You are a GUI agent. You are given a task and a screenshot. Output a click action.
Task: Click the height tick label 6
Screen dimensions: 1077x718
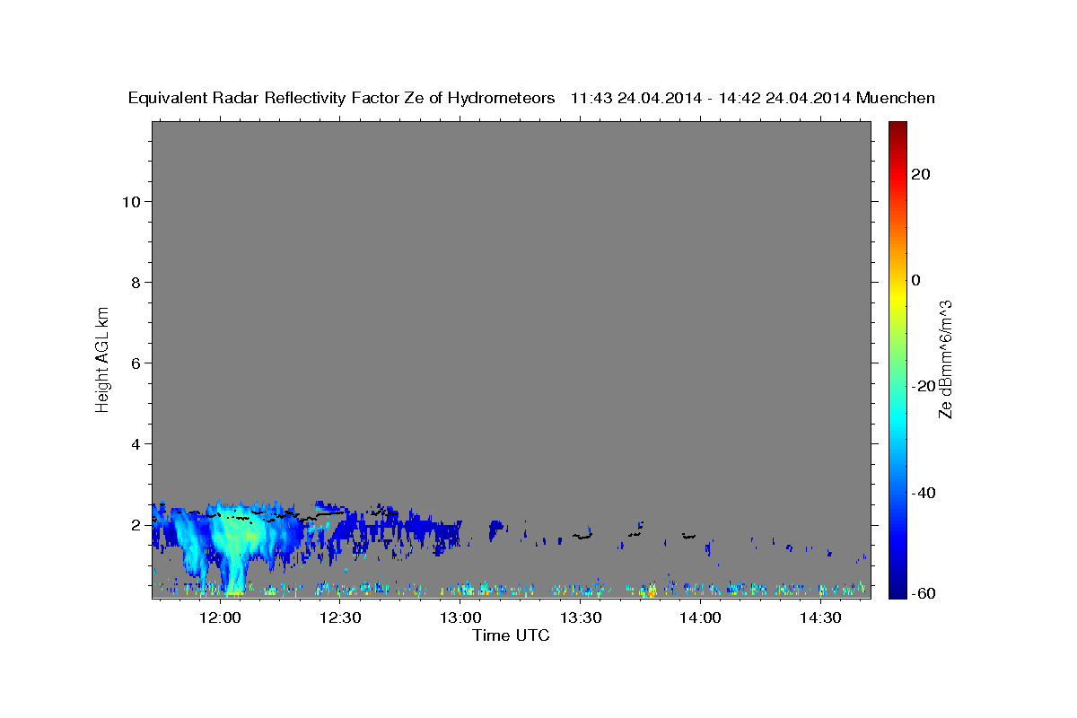pyautogui.click(x=136, y=363)
